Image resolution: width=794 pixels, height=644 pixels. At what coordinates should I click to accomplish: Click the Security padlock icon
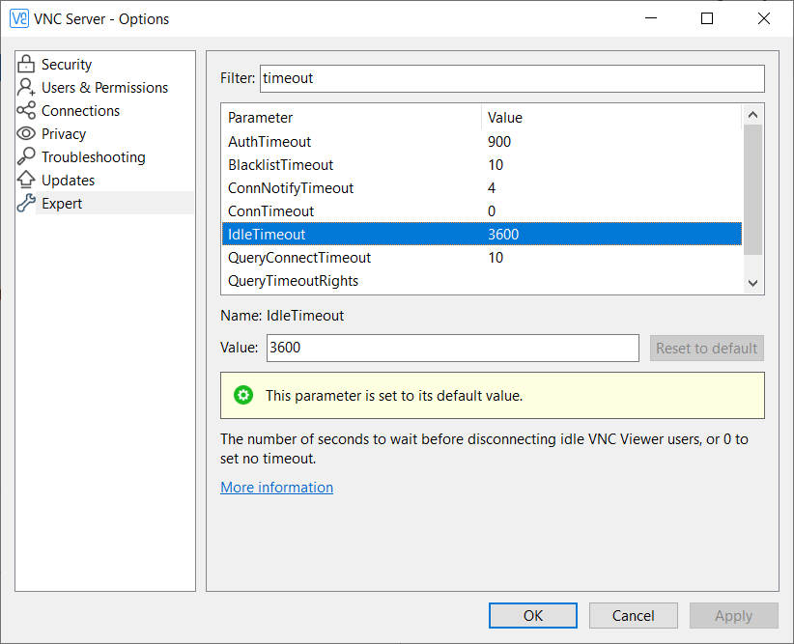26,65
